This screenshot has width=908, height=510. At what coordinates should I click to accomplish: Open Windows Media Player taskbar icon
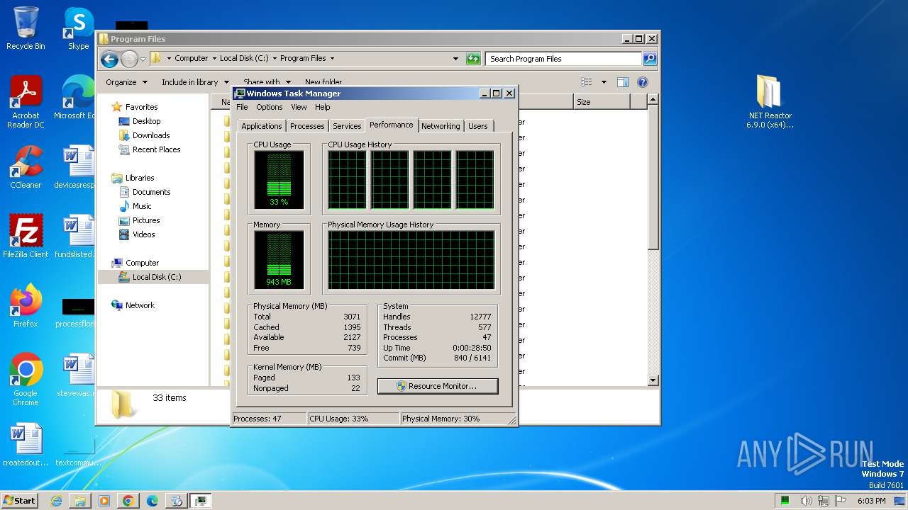pos(104,501)
